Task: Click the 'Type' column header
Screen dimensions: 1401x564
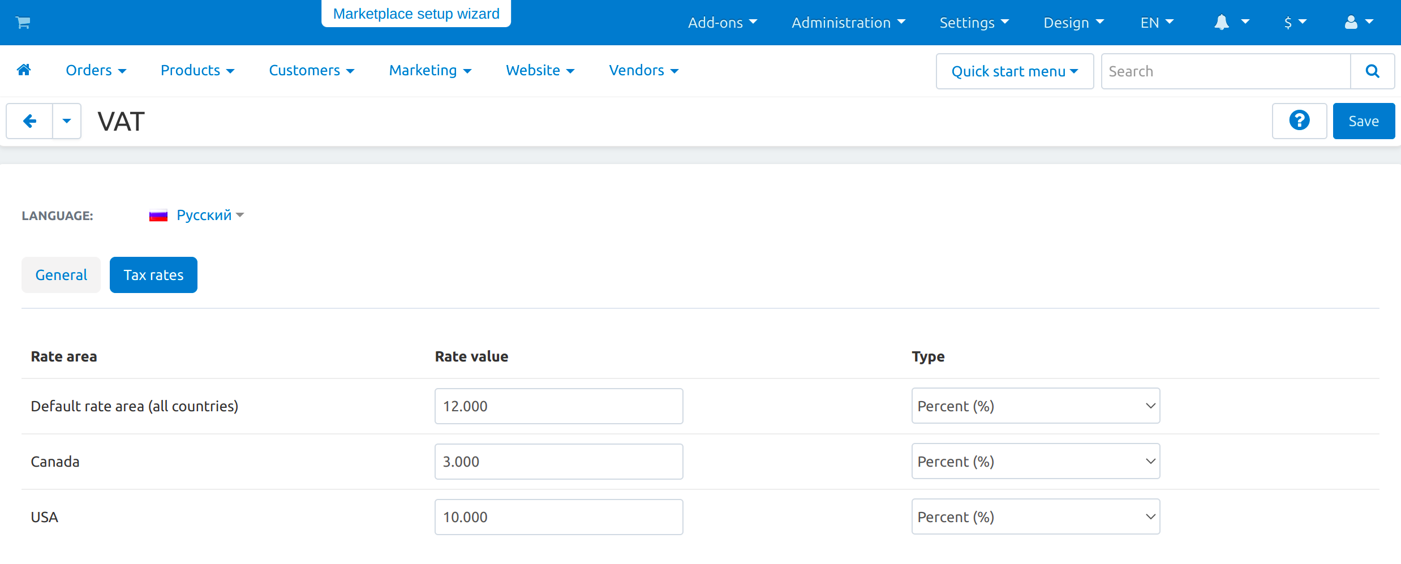Action: 928,357
